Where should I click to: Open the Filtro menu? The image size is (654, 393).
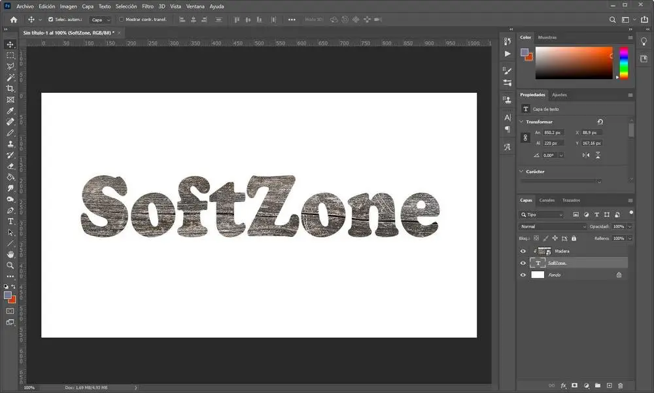point(148,7)
